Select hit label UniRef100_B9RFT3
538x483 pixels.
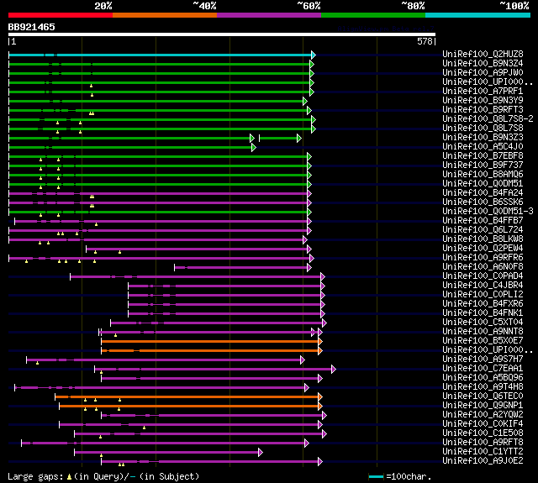tap(483, 110)
